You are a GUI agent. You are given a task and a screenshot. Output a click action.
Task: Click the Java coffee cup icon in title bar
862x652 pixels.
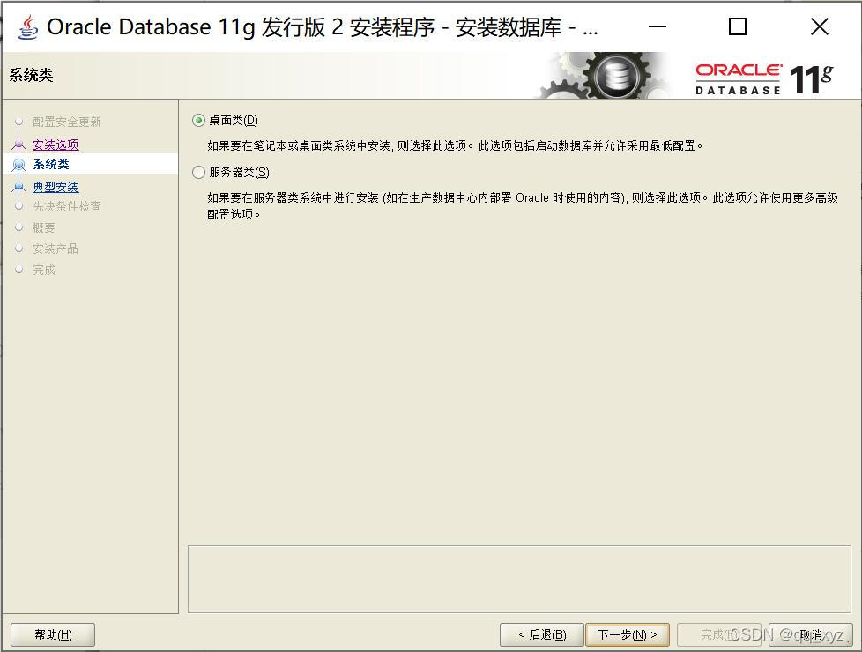[26, 26]
